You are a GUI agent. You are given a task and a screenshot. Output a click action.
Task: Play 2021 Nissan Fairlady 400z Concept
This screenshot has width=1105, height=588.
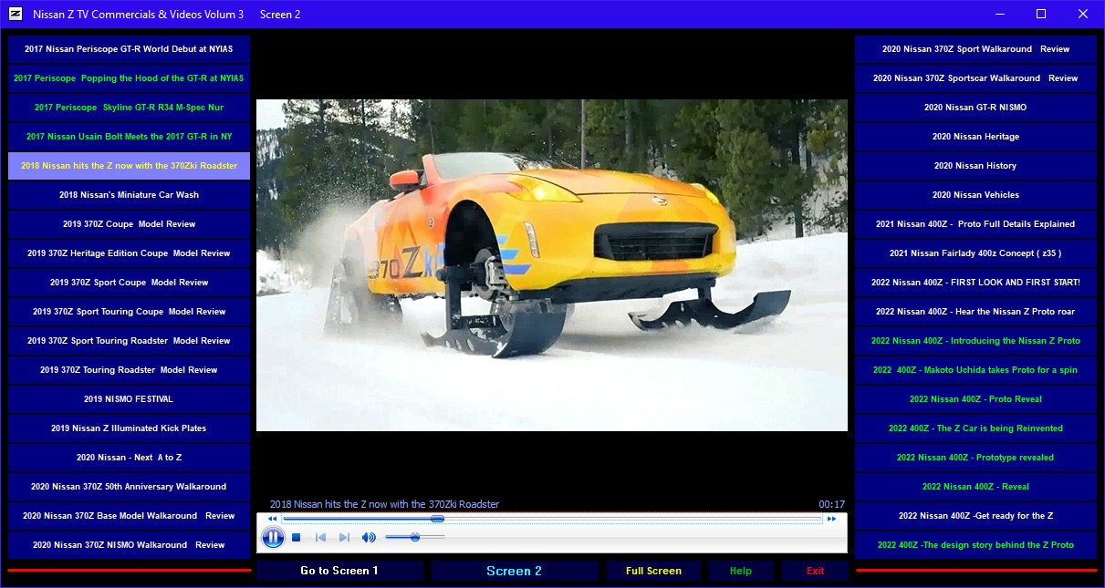click(x=975, y=253)
